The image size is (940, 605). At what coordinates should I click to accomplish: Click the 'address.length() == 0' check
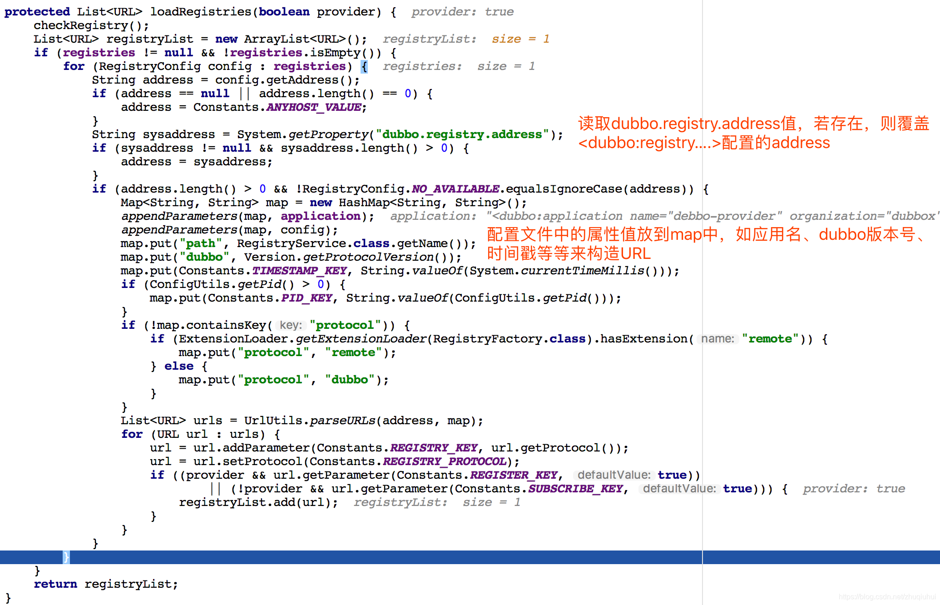335,94
